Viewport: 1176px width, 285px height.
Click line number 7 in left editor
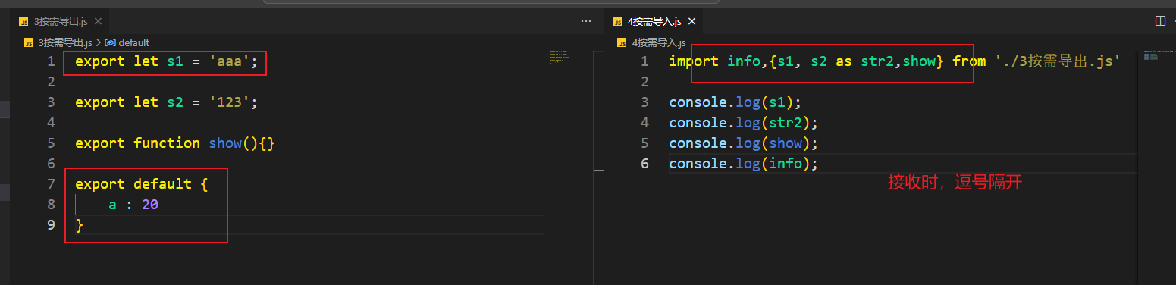click(52, 183)
